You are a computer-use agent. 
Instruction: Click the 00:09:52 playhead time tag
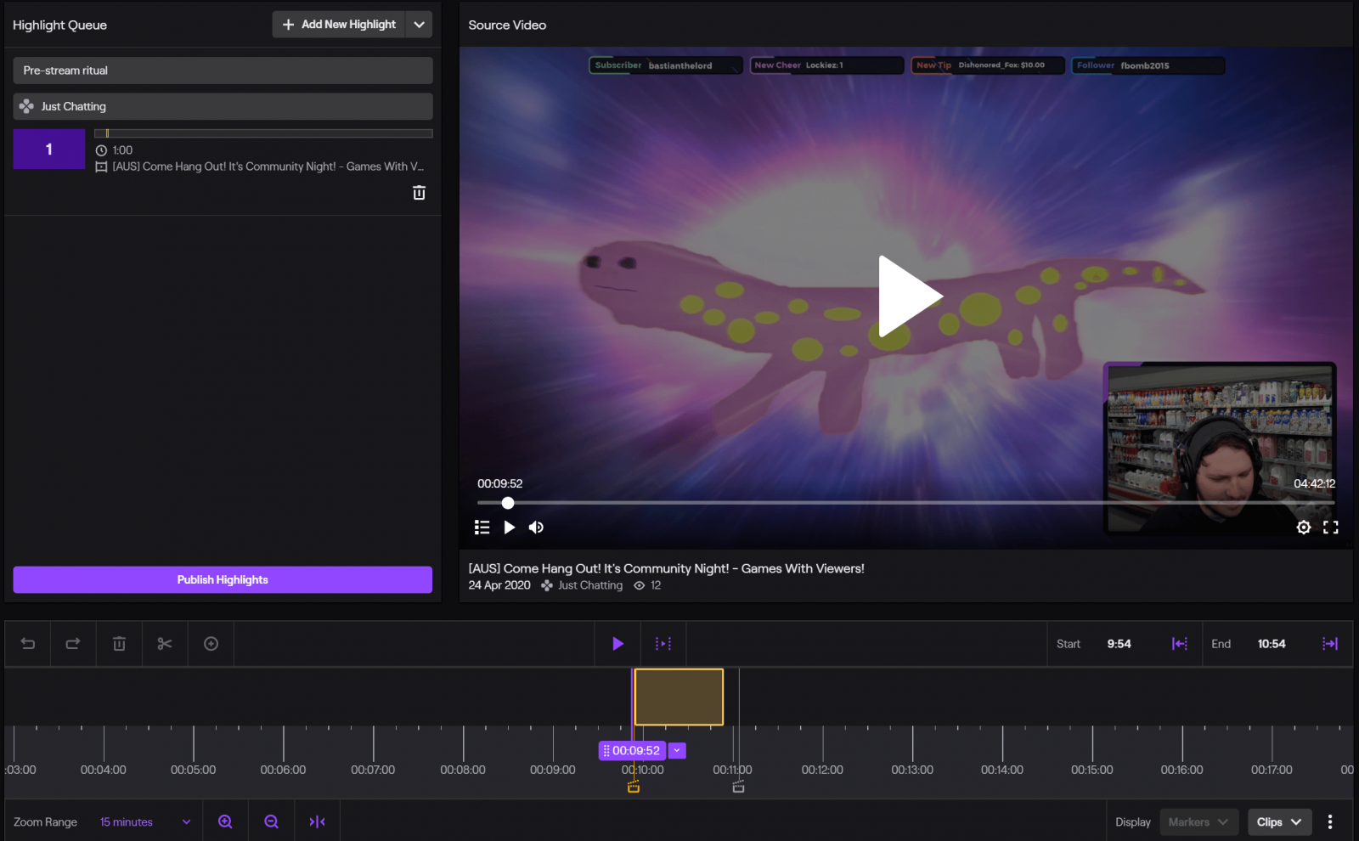click(632, 751)
